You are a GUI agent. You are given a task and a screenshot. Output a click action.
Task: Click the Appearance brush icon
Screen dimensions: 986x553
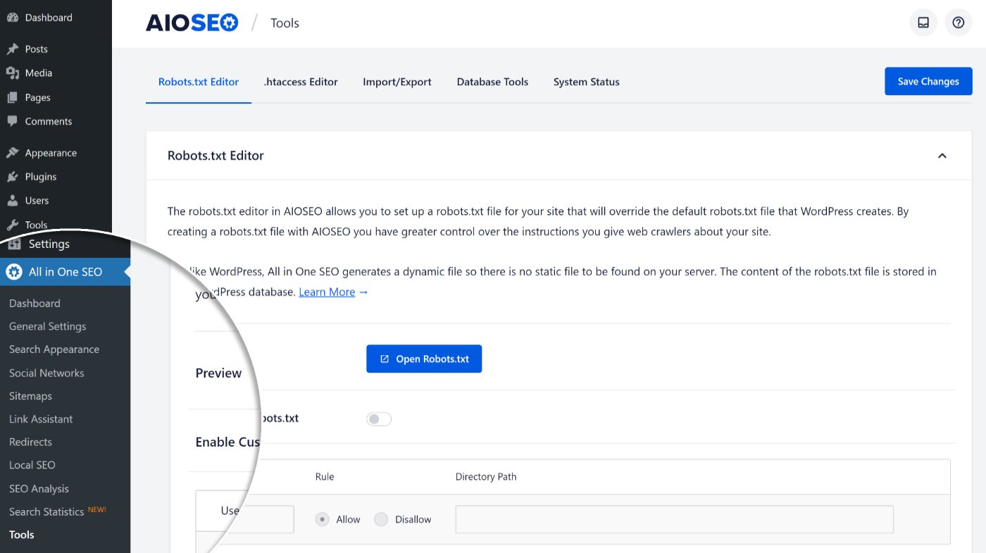click(x=13, y=152)
